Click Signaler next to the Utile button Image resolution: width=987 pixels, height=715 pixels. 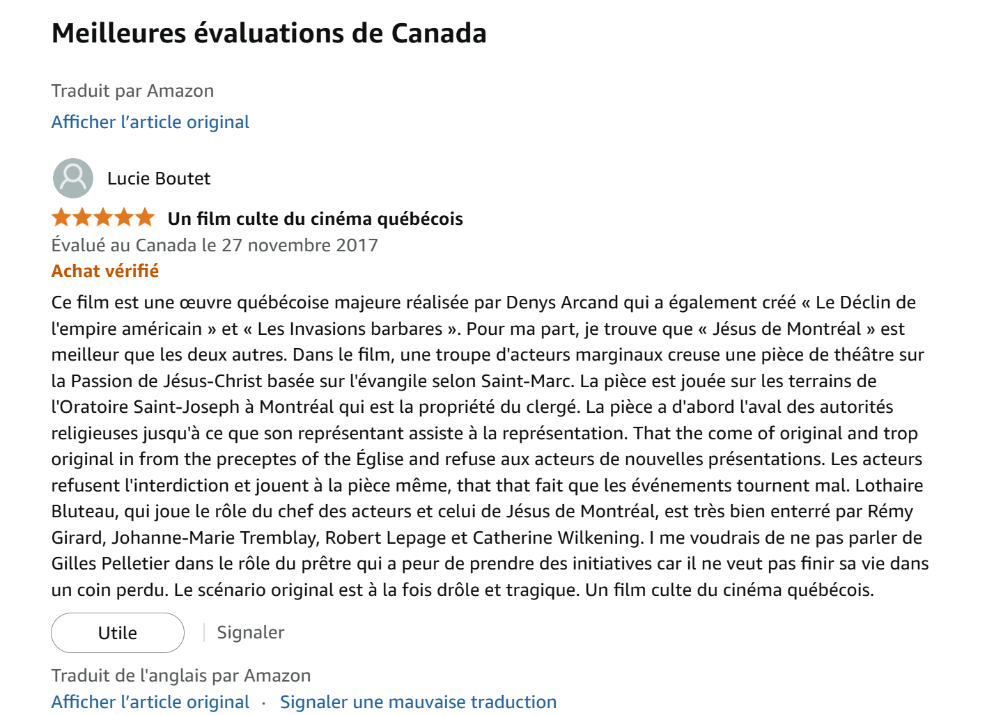tap(251, 632)
